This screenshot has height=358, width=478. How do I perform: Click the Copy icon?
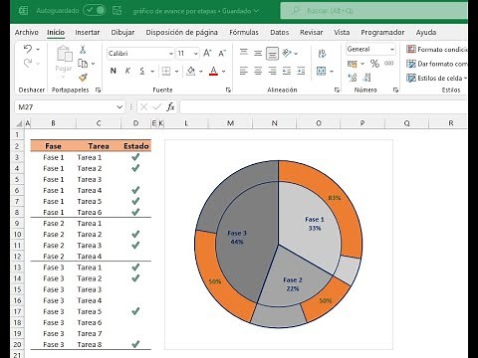[83, 63]
